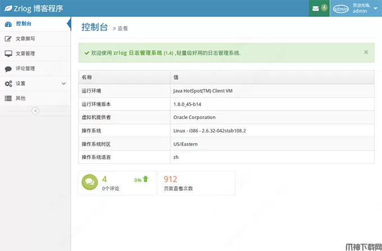Screen dimensions: 382x251
Task: Click the Zrlog leaf logo icon
Action: pyautogui.click(x=8, y=8)
